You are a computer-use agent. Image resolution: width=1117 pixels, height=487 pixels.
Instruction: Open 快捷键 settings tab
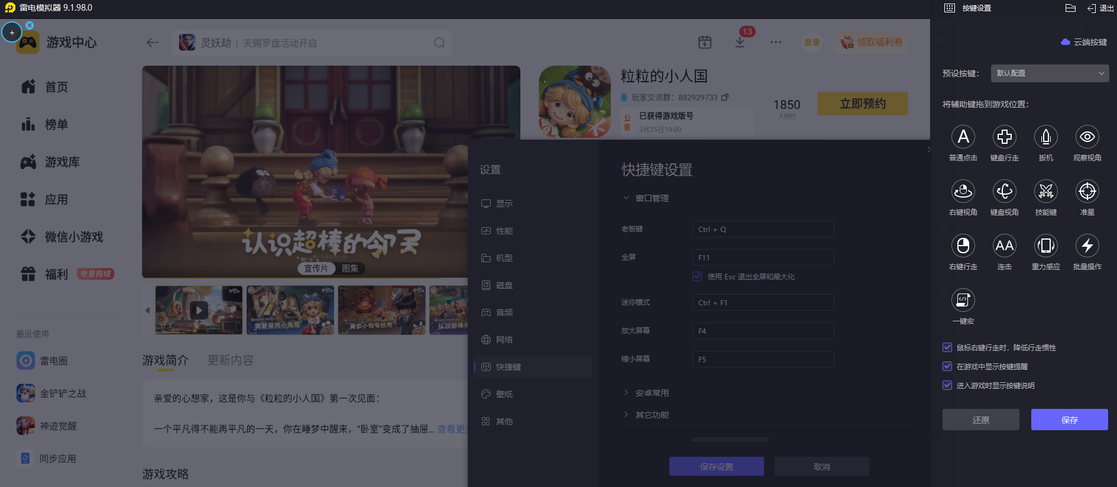click(x=532, y=367)
